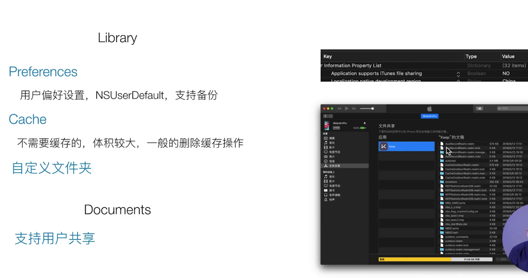Click the Preferences heading on the slide
The image size is (528, 278).
coord(43,72)
